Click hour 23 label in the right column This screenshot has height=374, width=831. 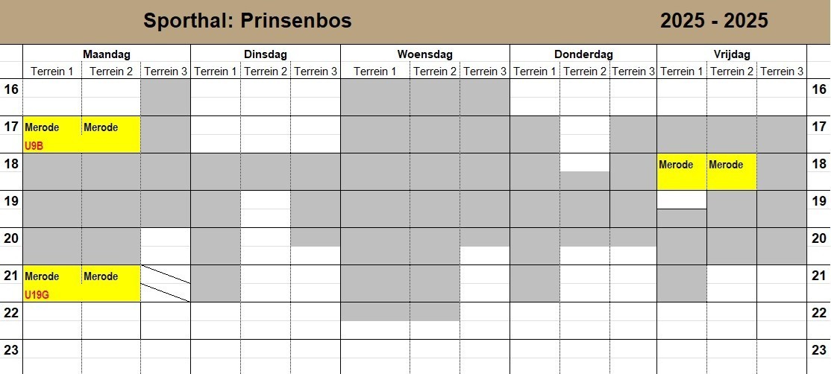(818, 349)
